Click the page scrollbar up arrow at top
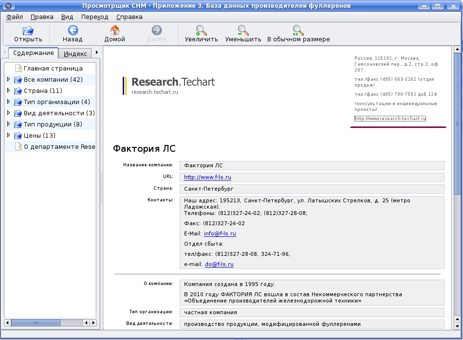This screenshot has height=340, width=463. pos(457,50)
